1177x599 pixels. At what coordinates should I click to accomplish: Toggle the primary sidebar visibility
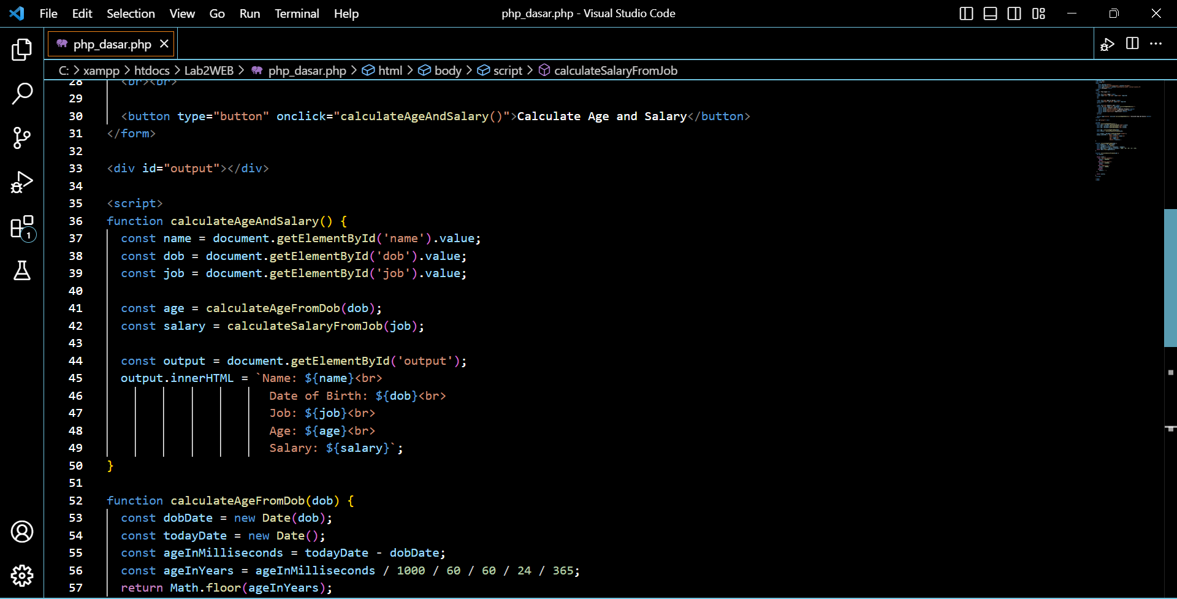point(966,13)
